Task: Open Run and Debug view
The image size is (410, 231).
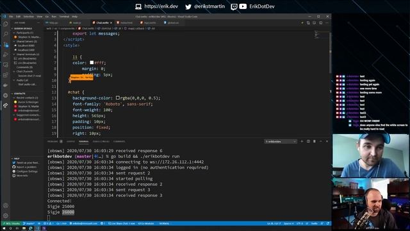Action: click(6, 55)
